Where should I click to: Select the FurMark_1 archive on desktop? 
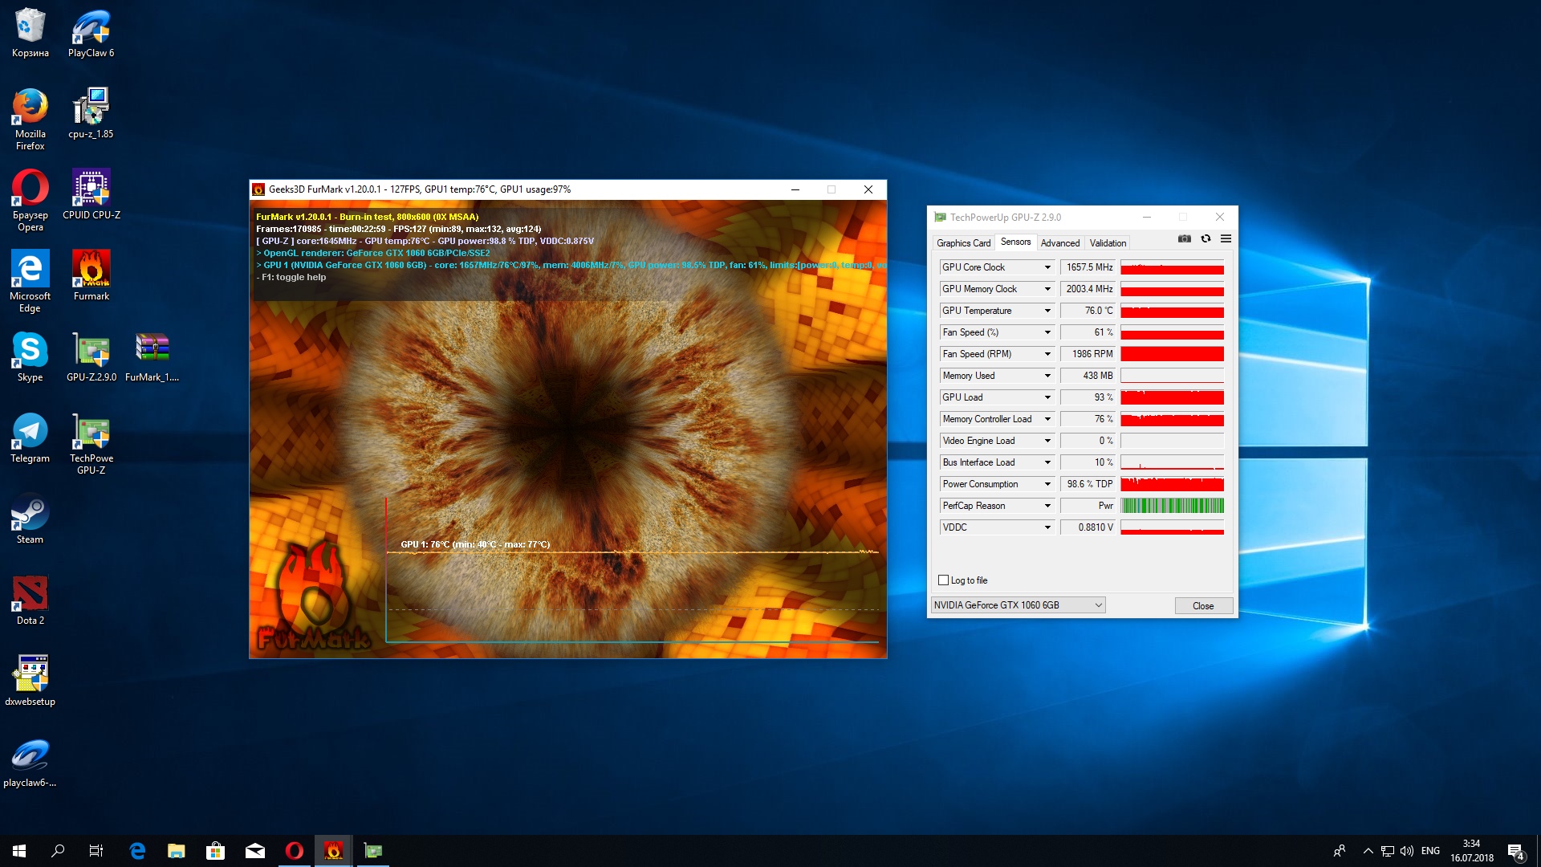152,356
